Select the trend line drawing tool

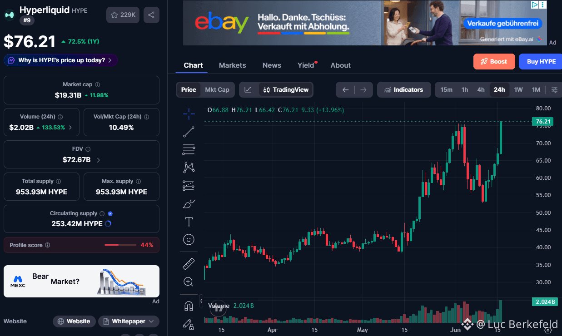click(x=189, y=132)
